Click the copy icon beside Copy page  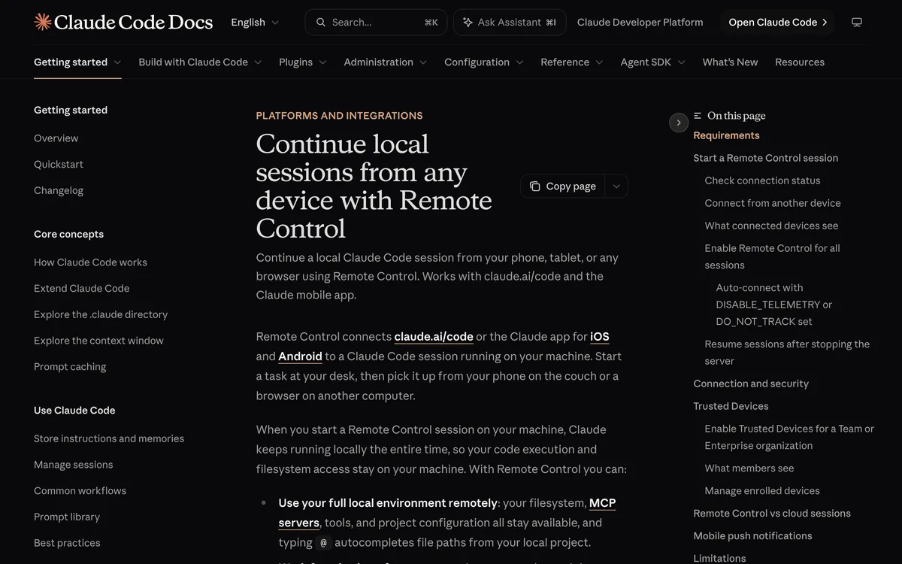coord(534,186)
